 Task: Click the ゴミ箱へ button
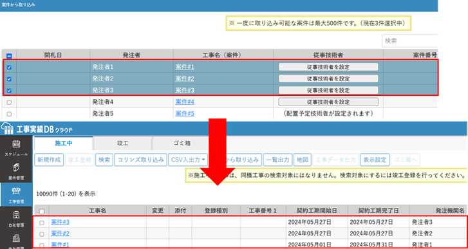[x=406, y=160]
